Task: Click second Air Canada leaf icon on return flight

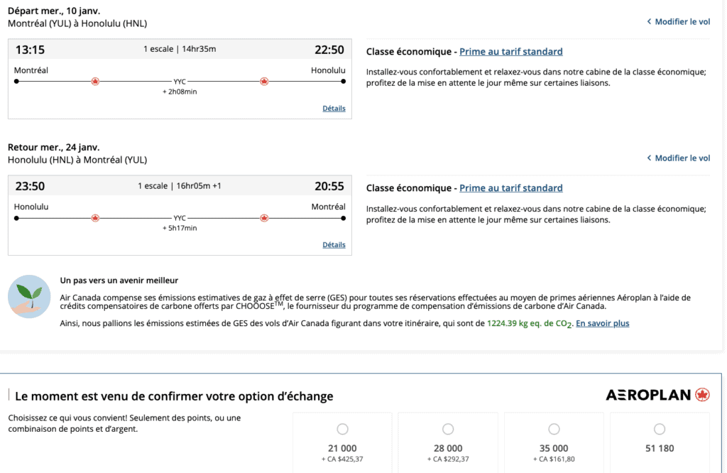Action: [264, 218]
